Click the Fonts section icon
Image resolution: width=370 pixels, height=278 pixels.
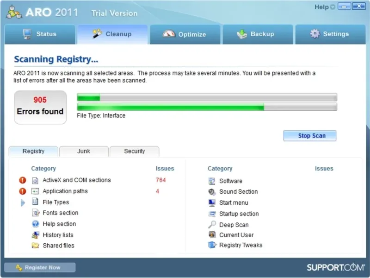pos(36,213)
